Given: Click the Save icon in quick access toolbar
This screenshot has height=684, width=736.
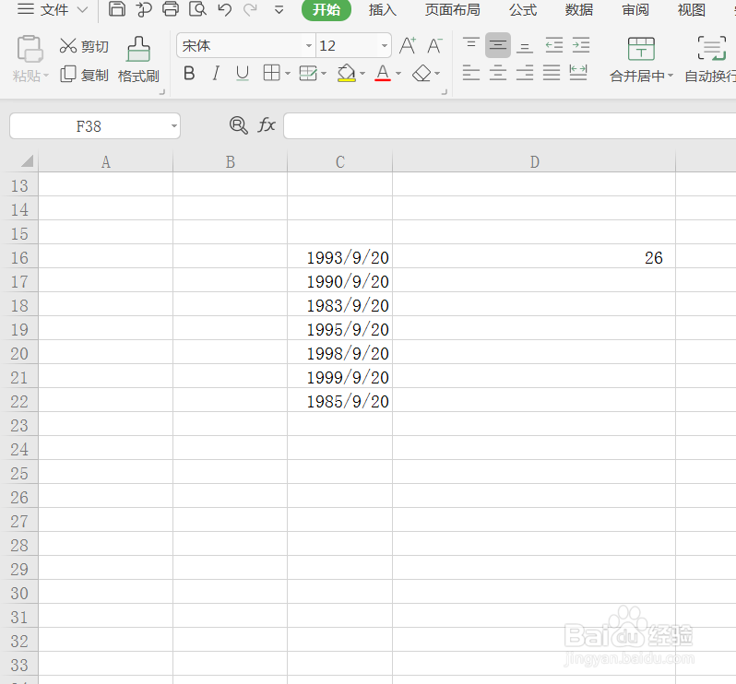Looking at the screenshot, I should tap(117, 9).
